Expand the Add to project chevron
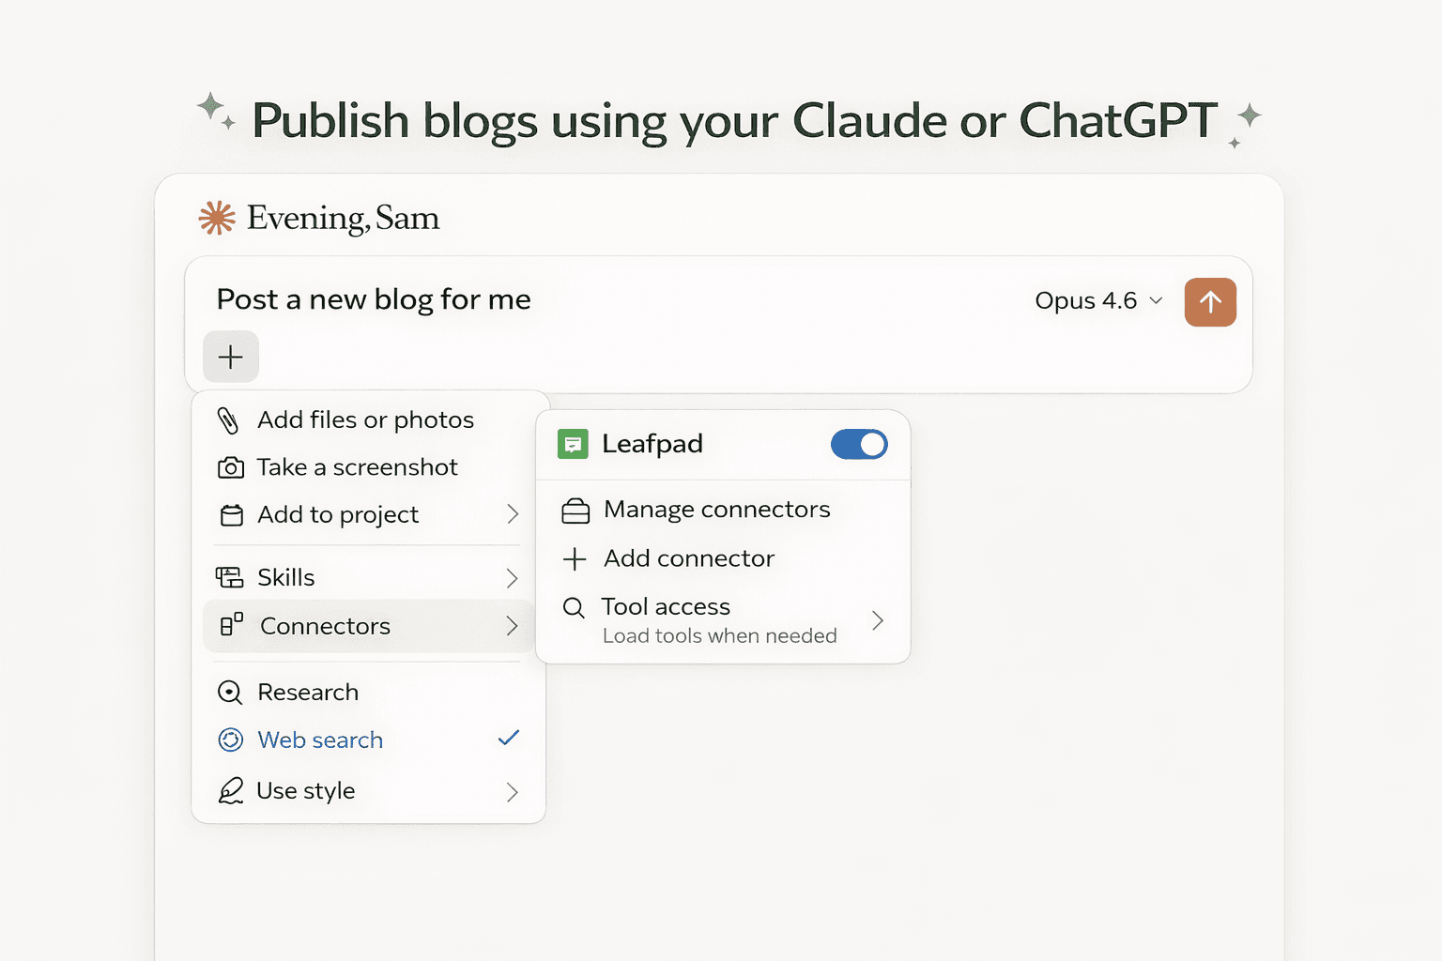The width and height of the screenshot is (1442, 961). click(513, 514)
